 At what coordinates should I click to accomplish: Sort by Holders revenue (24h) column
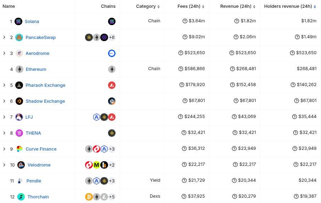coord(290,6)
